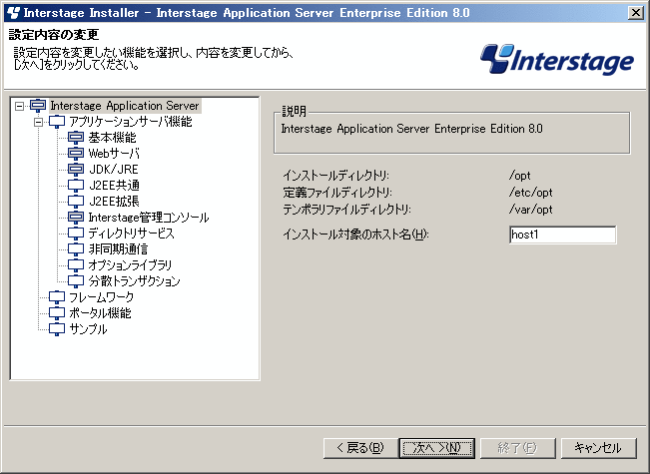Image resolution: width=650 pixels, height=474 pixels.
Task: Click the 定義ファイルディレクトリ label
Action: (337, 193)
